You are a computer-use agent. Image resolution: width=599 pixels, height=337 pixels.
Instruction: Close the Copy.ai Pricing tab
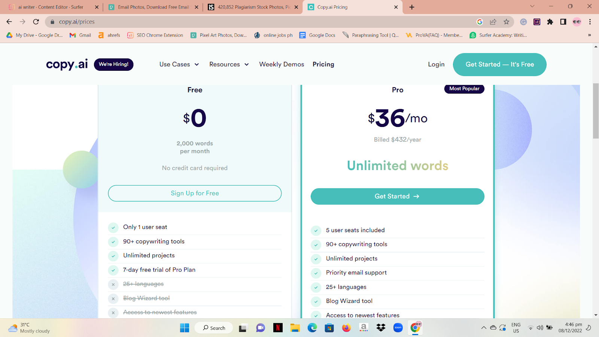(396, 7)
